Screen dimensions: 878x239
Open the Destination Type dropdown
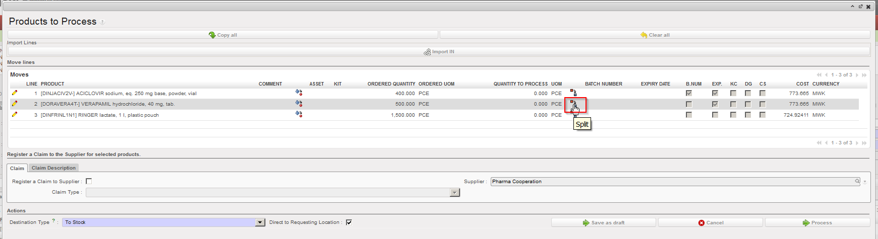tap(260, 222)
